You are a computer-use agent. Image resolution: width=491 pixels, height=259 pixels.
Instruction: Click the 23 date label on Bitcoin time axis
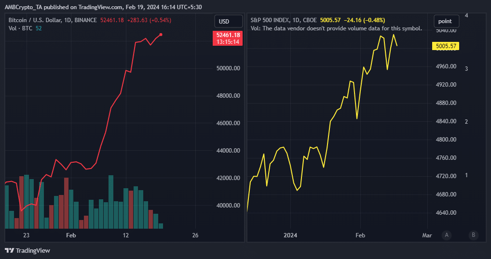click(27, 235)
